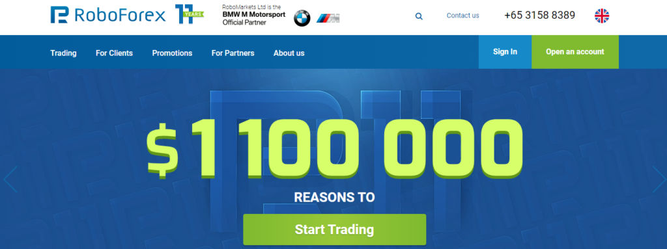This screenshot has height=249, width=667.
Task: Show next slide with right arrow
Action: point(659,179)
